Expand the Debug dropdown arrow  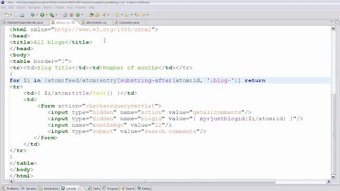37,15
